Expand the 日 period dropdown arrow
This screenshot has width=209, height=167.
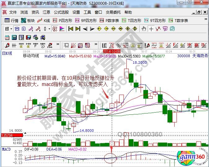point(11,29)
